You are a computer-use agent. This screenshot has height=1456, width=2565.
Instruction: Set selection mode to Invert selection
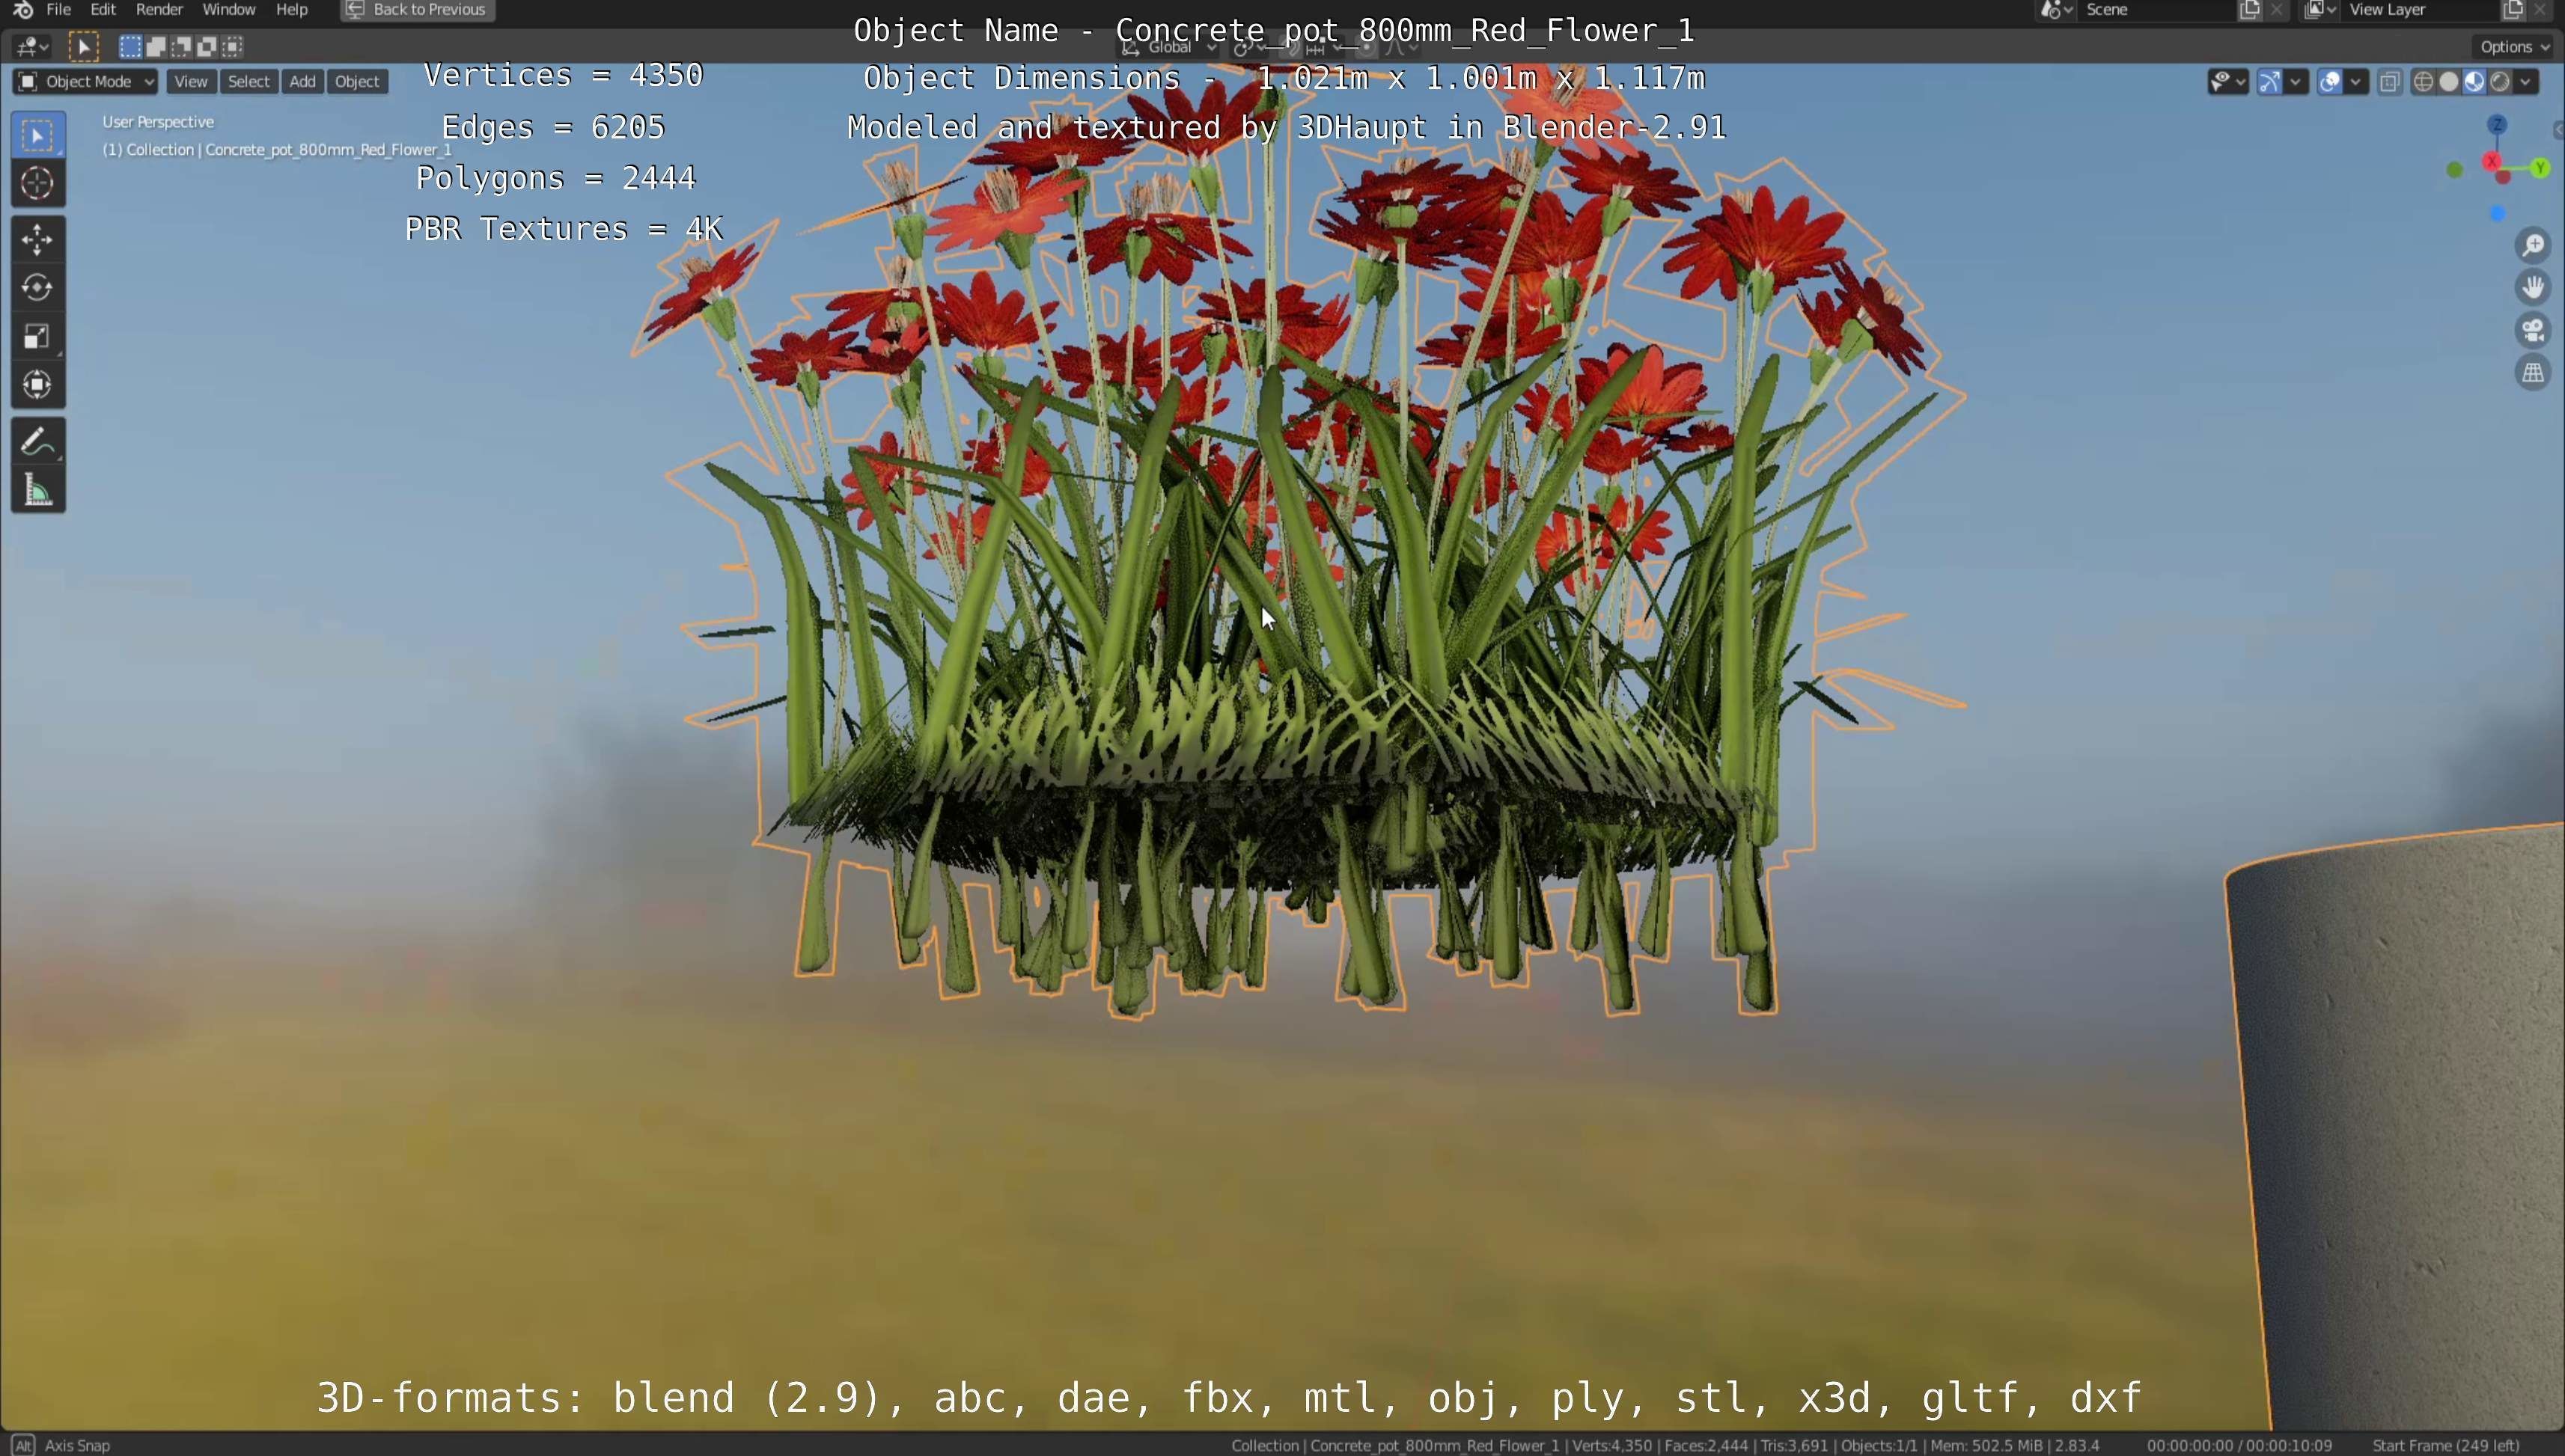click(x=207, y=46)
